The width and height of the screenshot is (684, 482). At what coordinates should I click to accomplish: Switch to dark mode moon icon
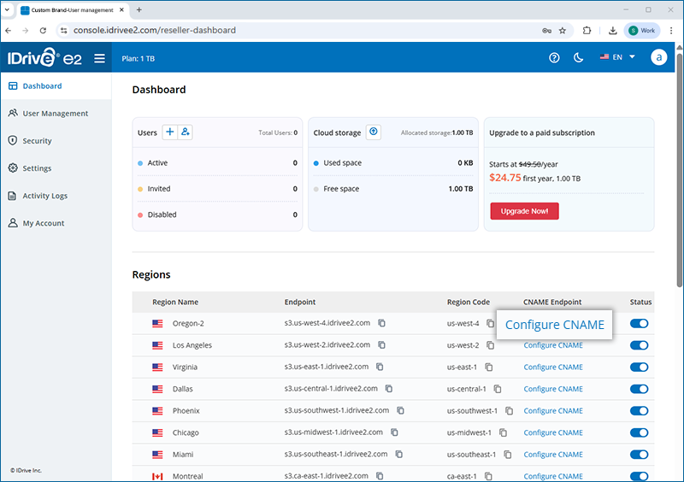(x=579, y=57)
